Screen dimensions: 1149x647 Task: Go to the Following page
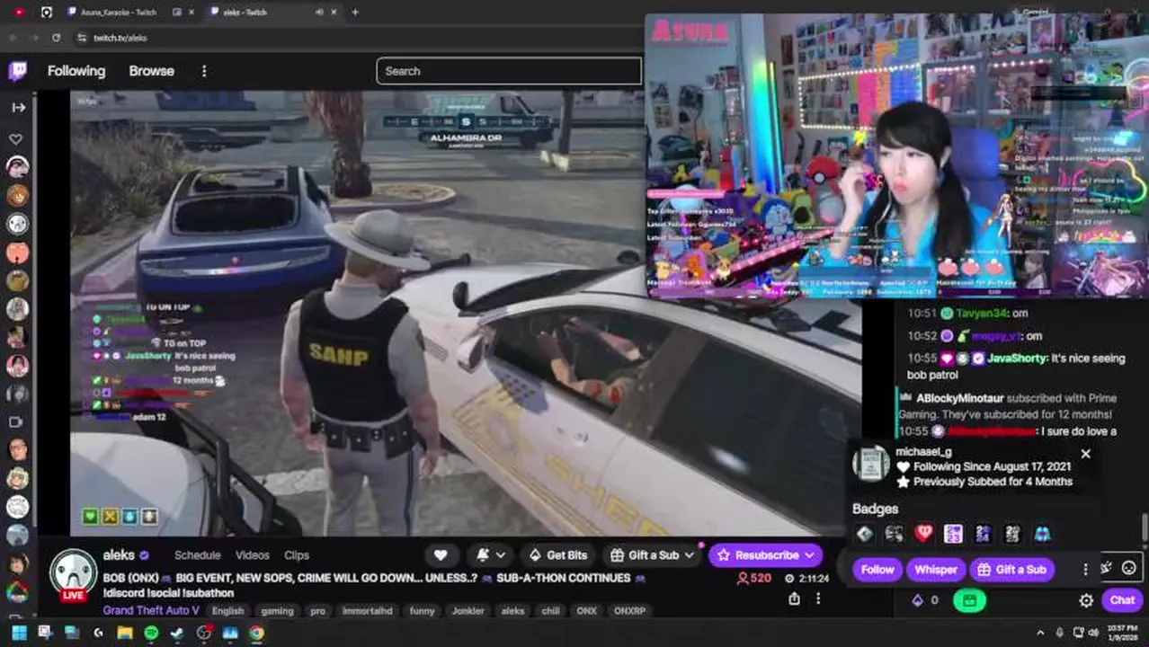click(x=76, y=71)
